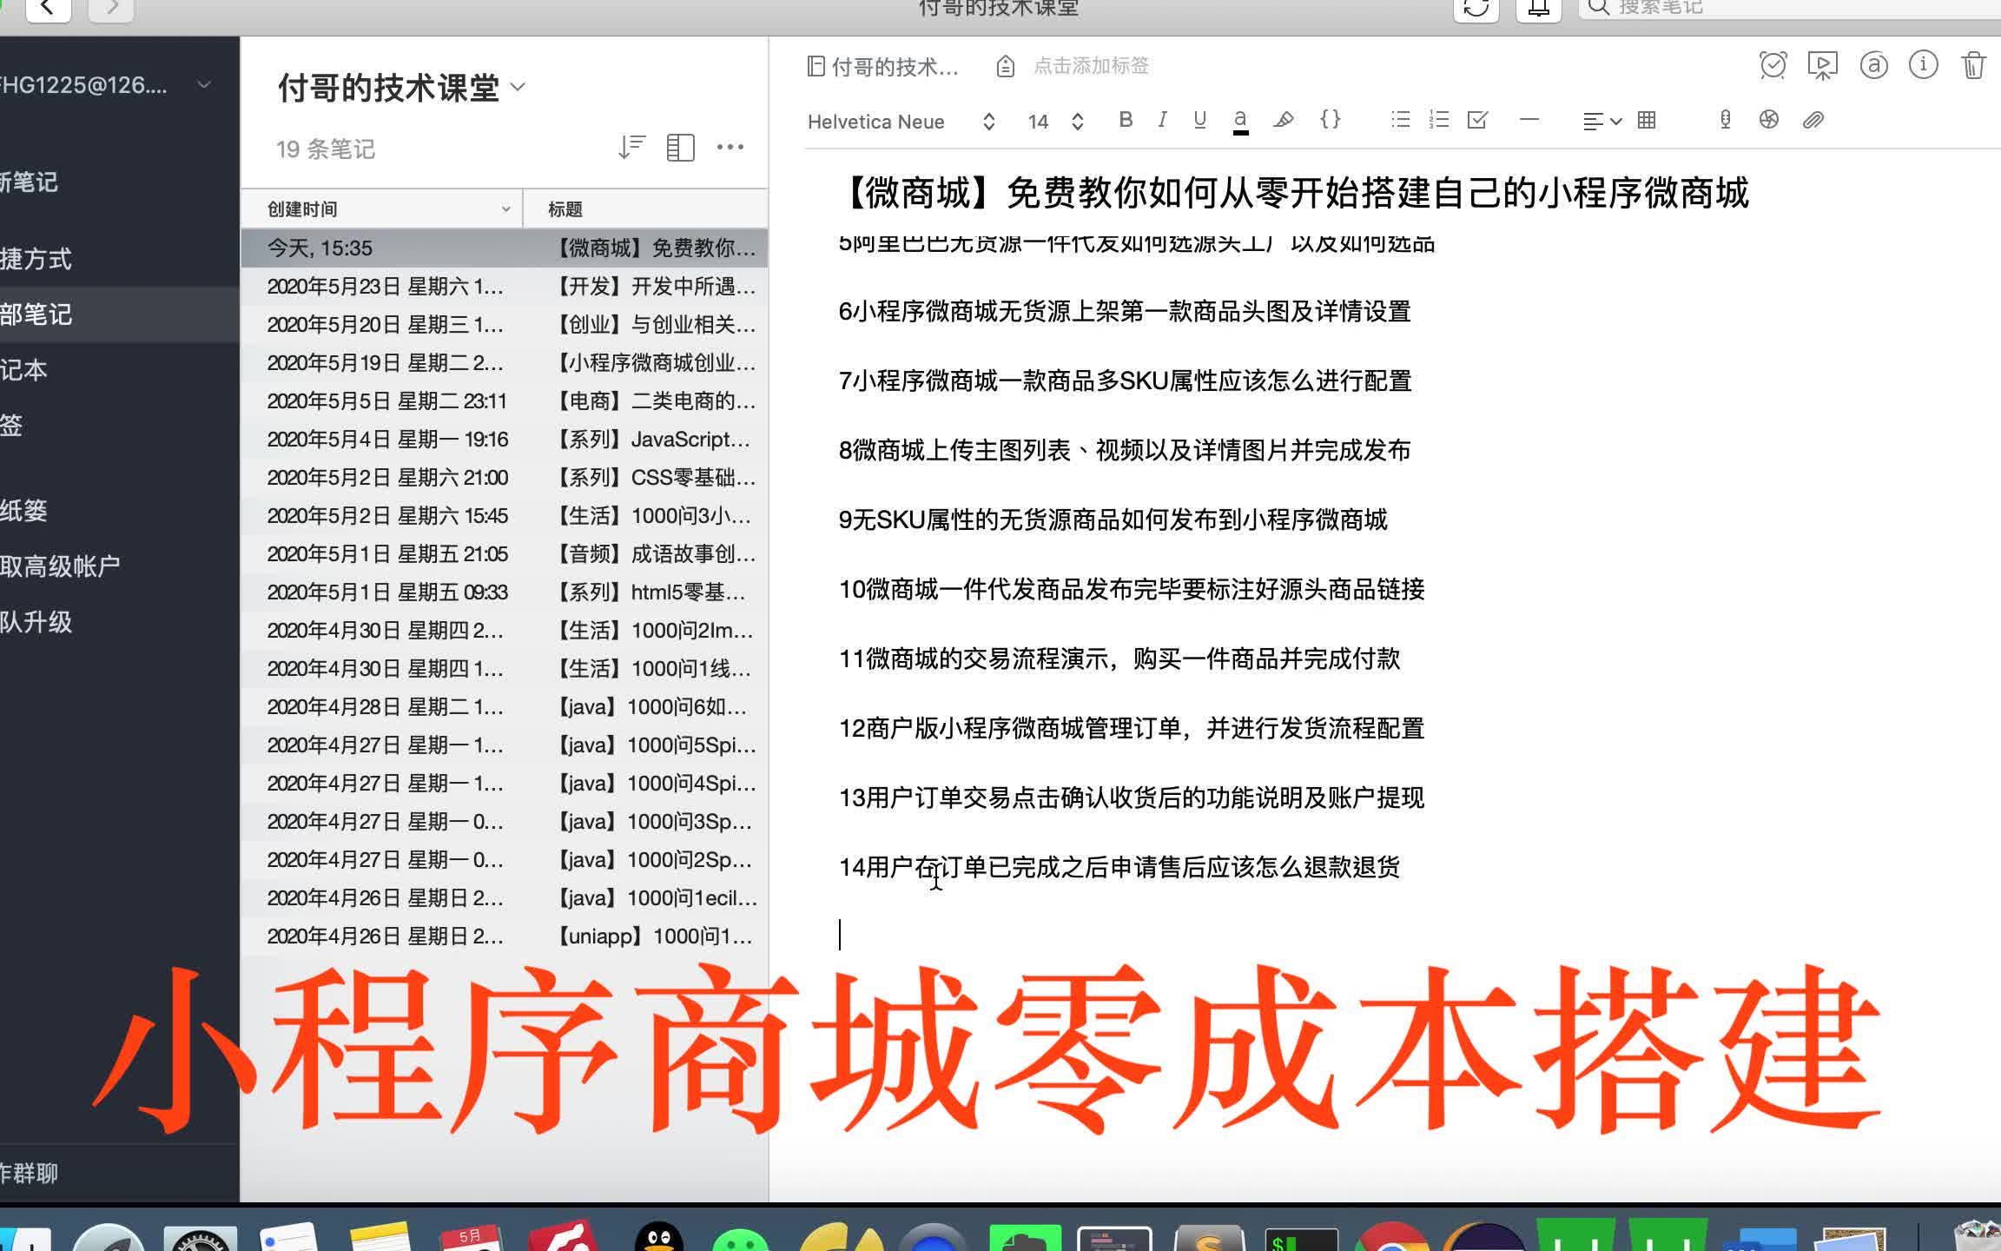Click the bullet list icon
Screen dimensions: 2001x1251
(x=1399, y=120)
